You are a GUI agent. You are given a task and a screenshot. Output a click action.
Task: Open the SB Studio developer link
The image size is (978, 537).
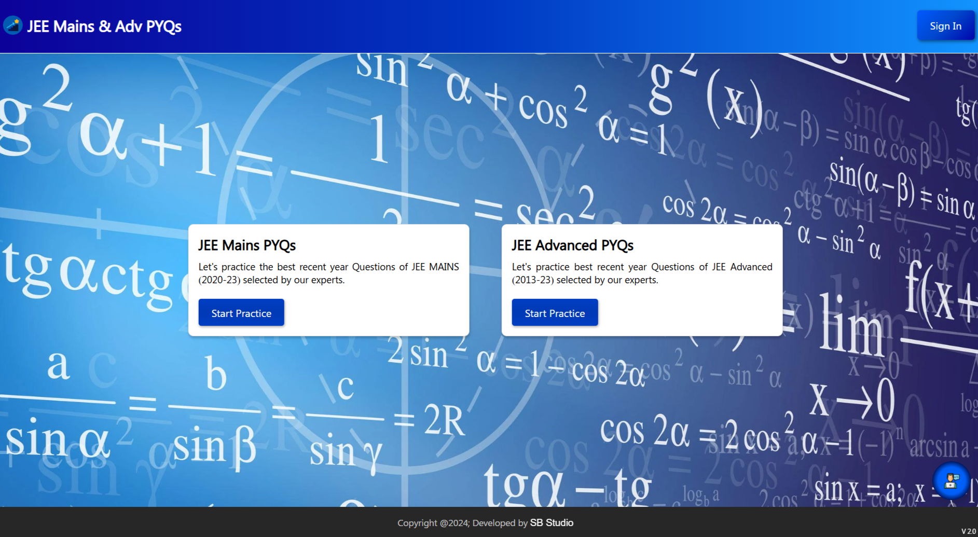point(552,522)
